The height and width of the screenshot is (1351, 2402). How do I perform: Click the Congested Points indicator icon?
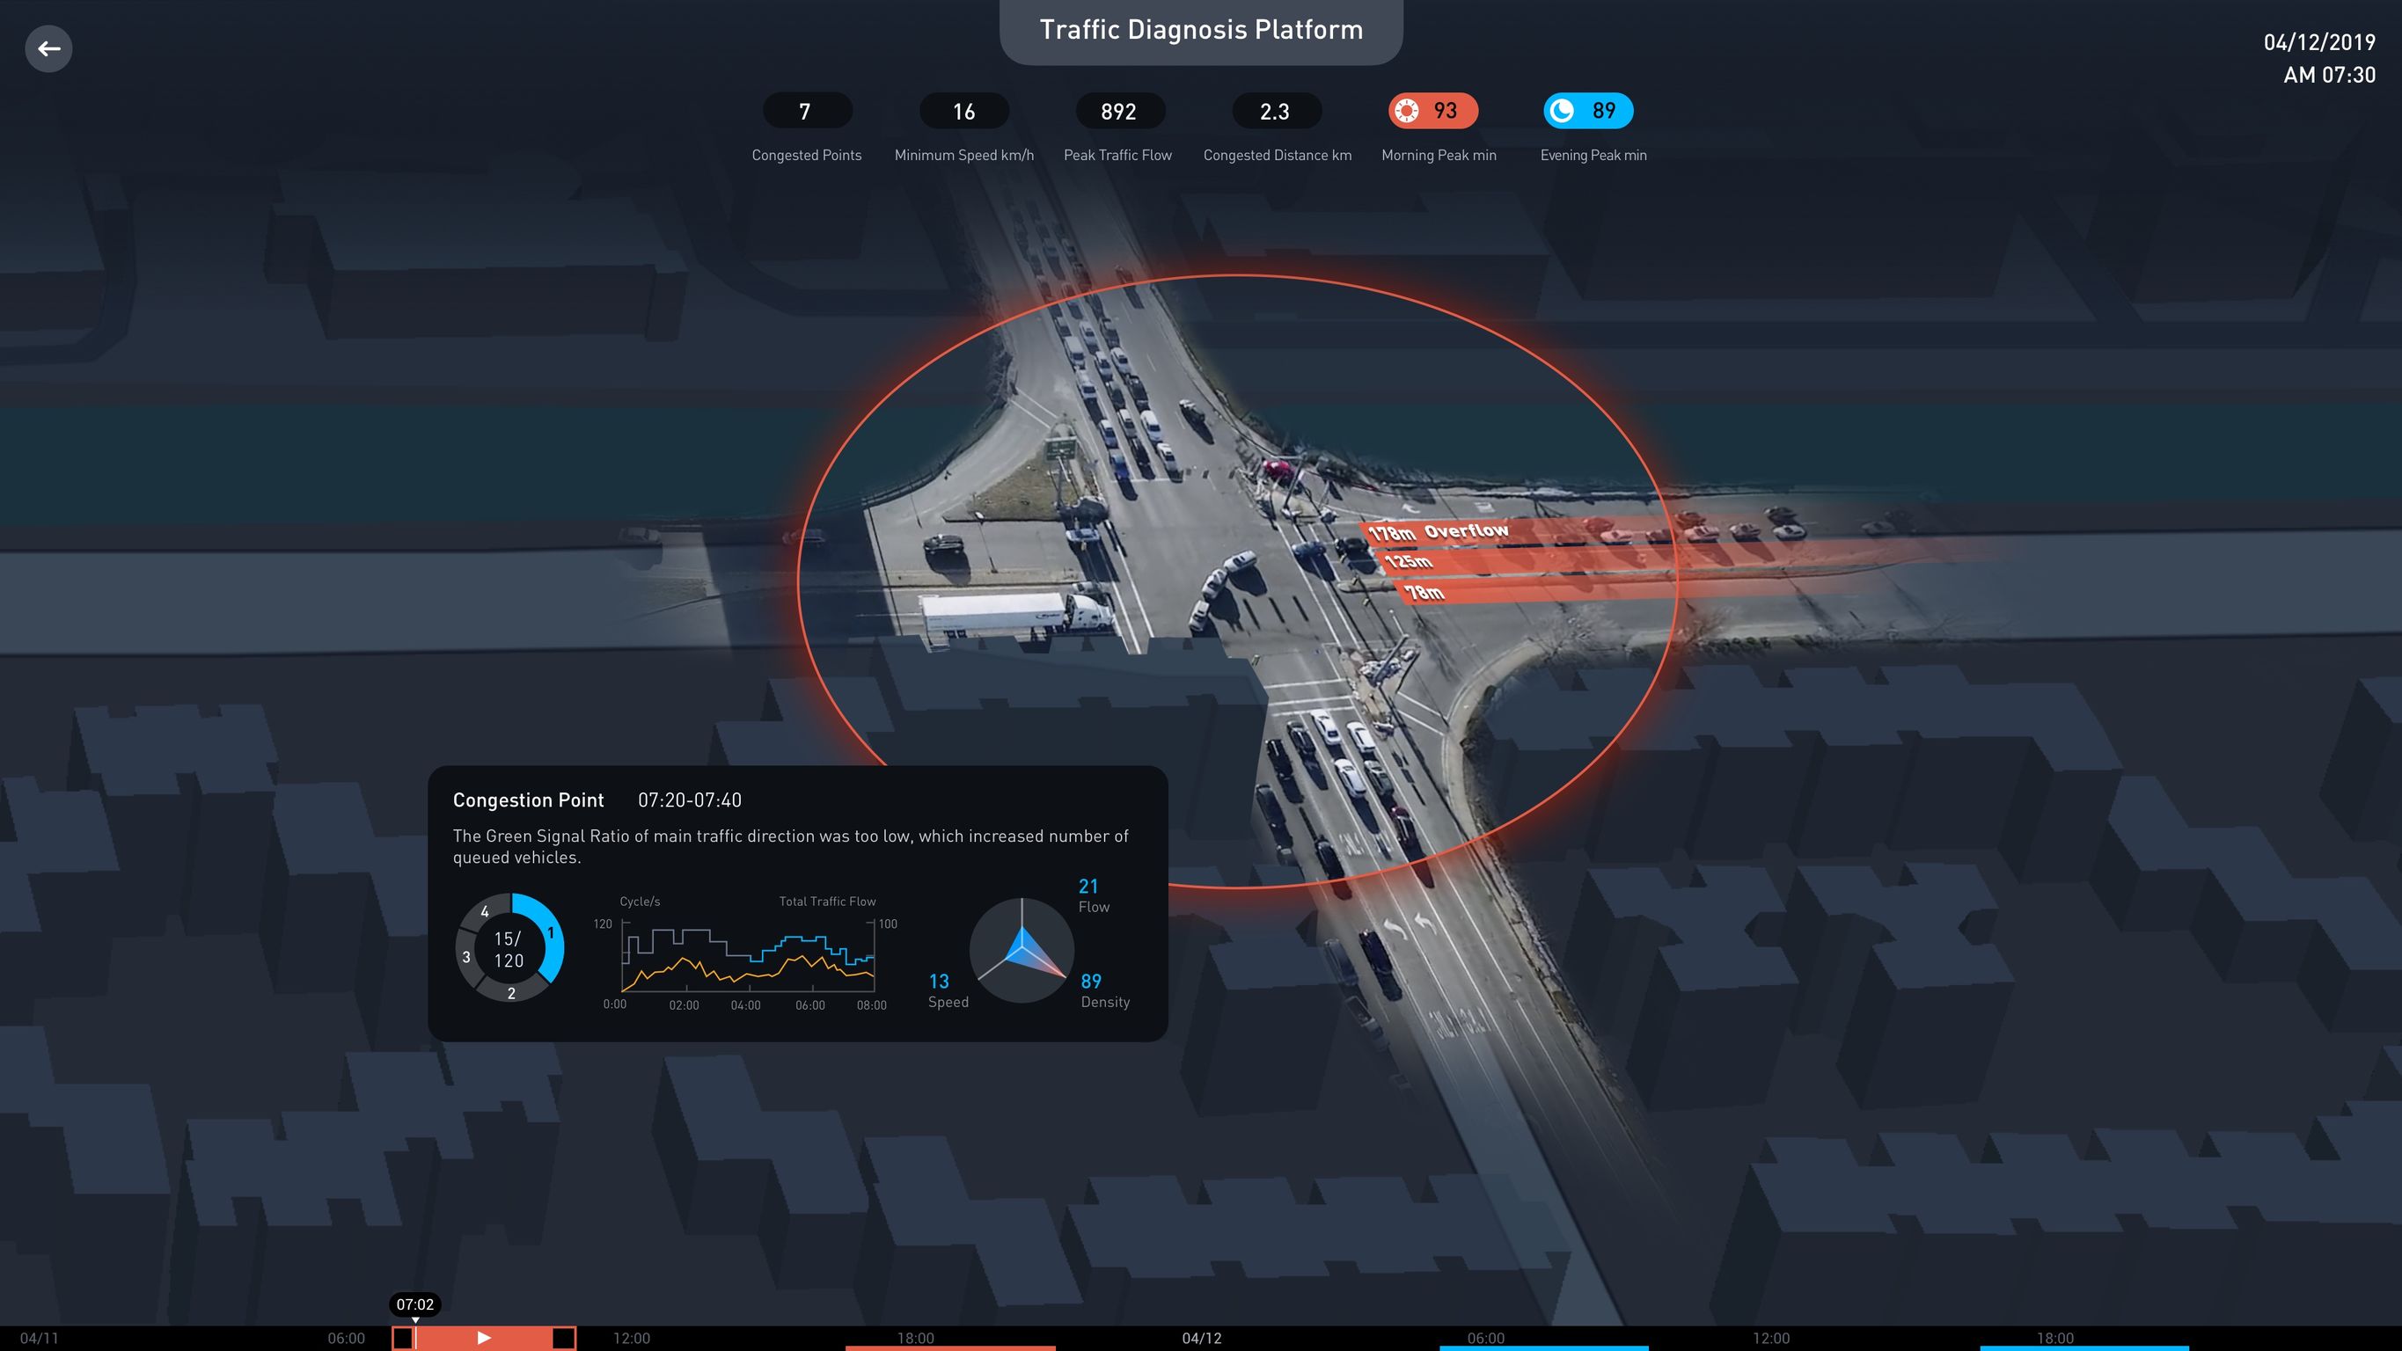(x=805, y=111)
